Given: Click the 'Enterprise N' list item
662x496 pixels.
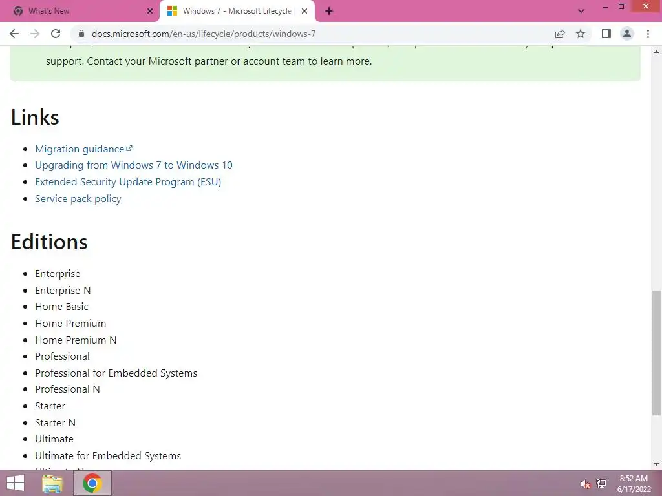Looking at the screenshot, I should click(63, 290).
